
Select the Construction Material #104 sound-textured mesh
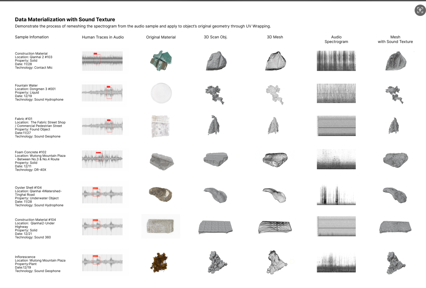[396, 227]
